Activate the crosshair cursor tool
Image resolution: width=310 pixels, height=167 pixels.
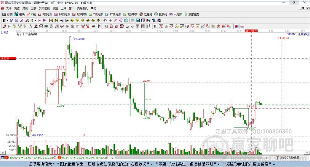pos(110,20)
